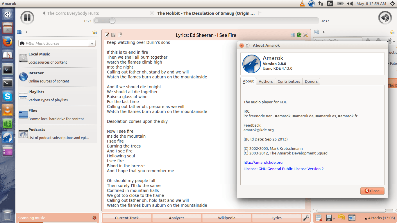
Task: Launch Firefox from the dock
Action: coord(8,42)
